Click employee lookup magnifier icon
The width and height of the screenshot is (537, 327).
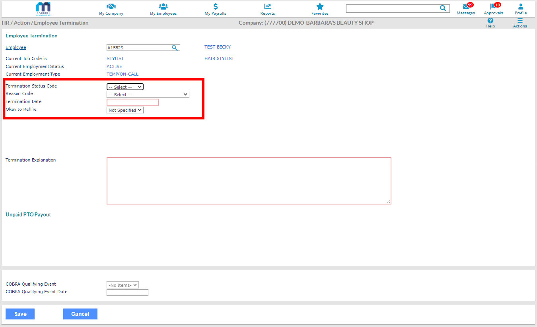tap(175, 48)
